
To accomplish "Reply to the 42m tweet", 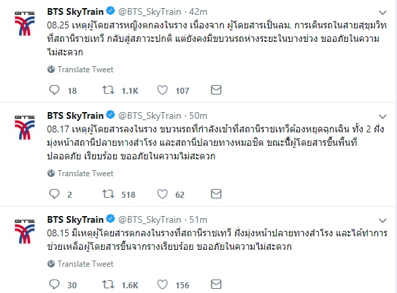I will (x=54, y=90).
